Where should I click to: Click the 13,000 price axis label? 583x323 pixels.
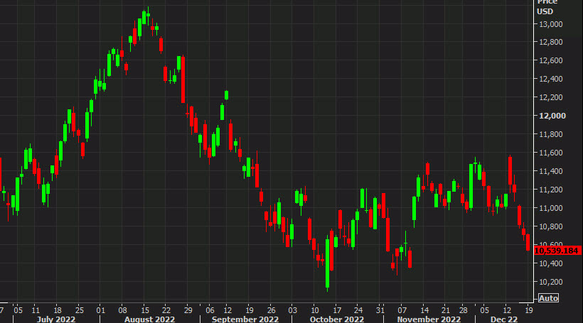(x=551, y=24)
